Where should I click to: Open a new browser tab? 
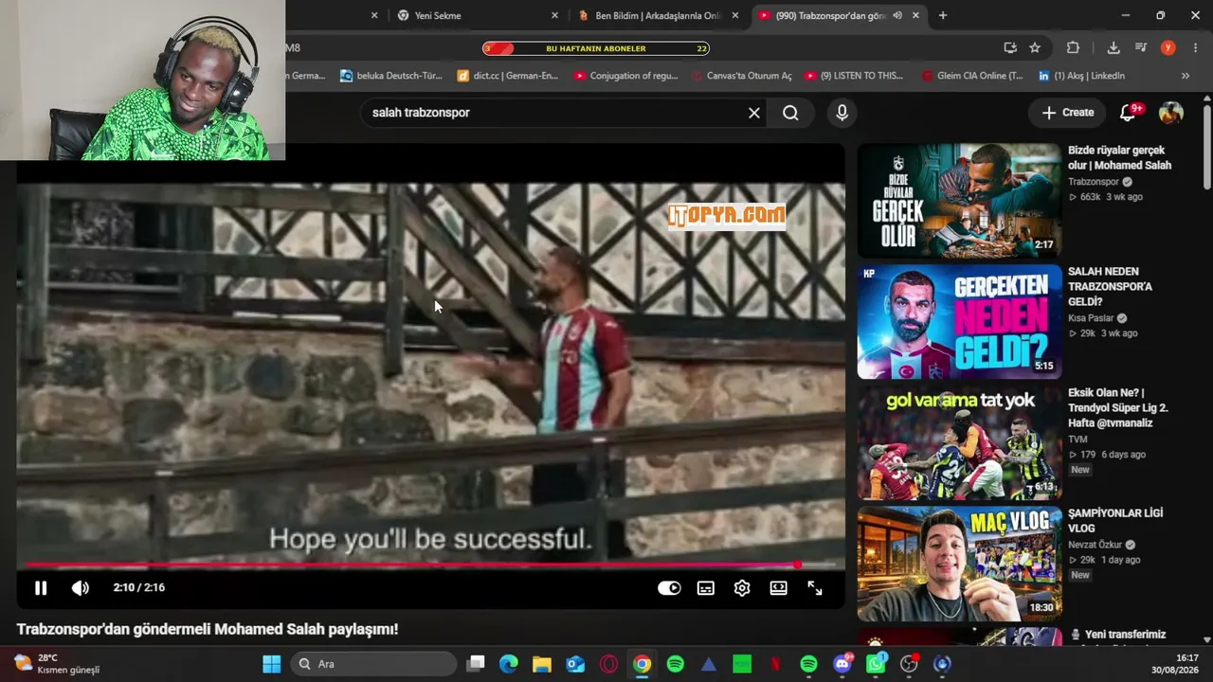pyautogui.click(x=943, y=15)
